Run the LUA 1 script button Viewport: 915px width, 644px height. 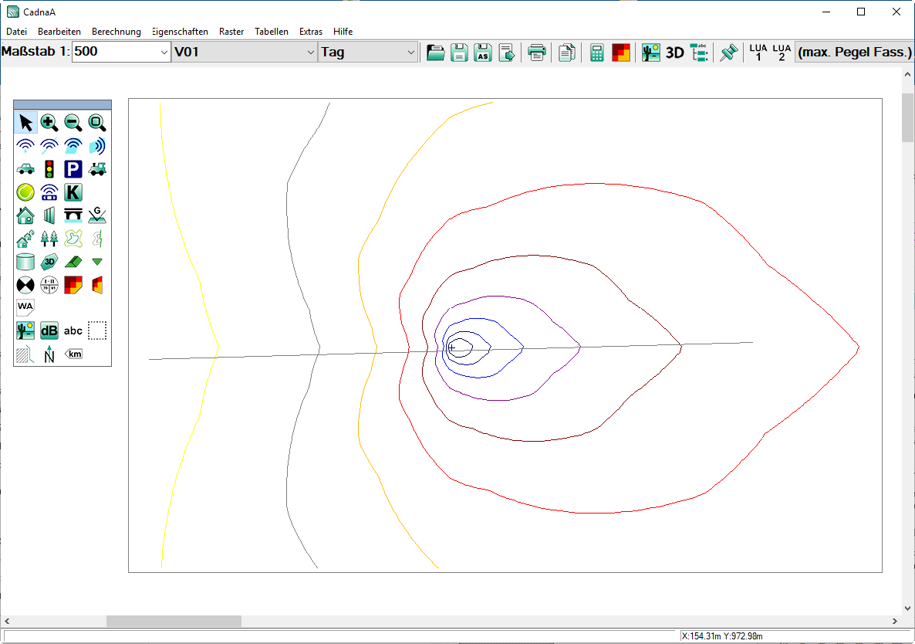coord(758,53)
